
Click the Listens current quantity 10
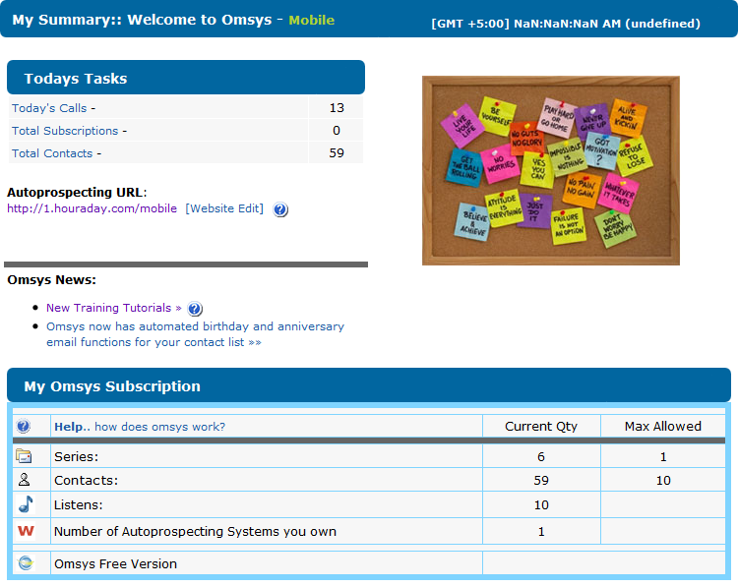pos(541,504)
